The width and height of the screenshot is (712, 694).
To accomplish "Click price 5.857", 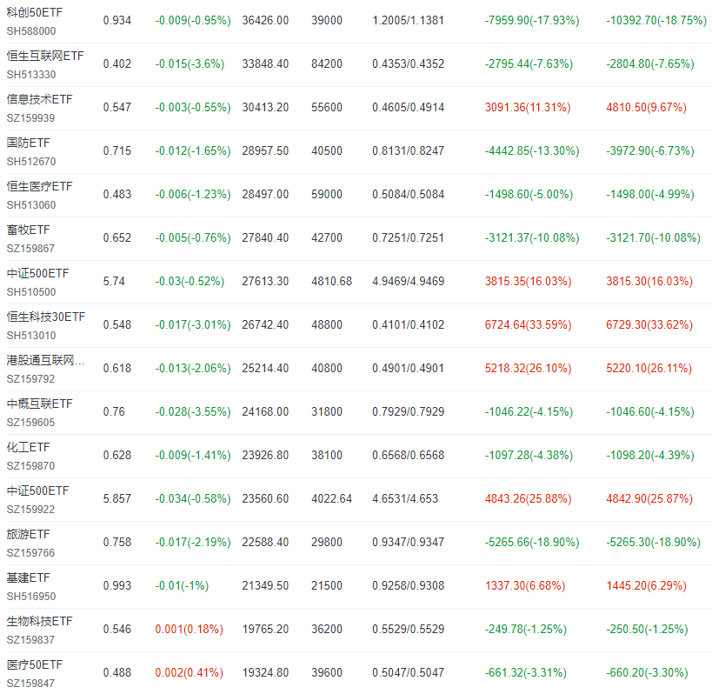I will point(117,498).
